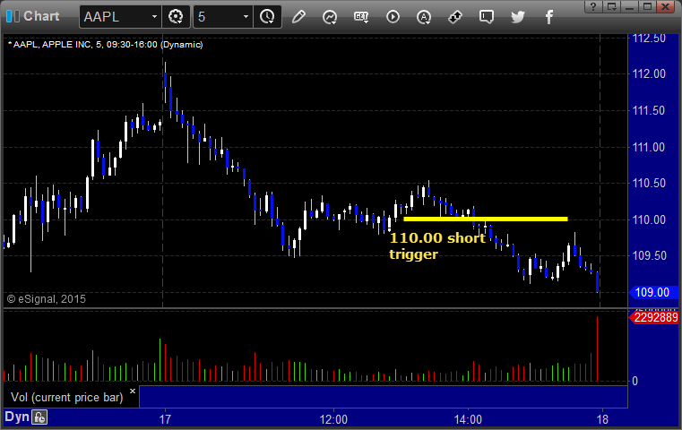Expand the 5 interval dropdown
The height and width of the screenshot is (430, 682).
pyautogui.click(x=246, y=17)
